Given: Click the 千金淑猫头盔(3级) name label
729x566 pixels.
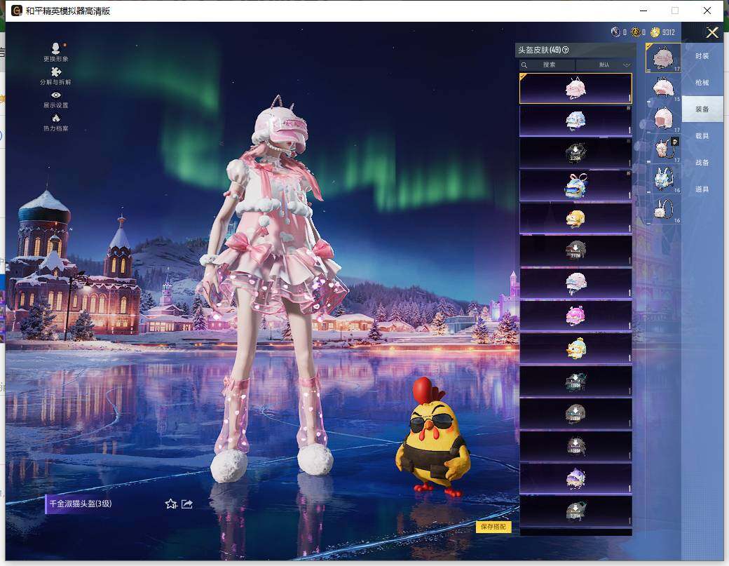Looking at the screenshot, I should click(81, 504).
